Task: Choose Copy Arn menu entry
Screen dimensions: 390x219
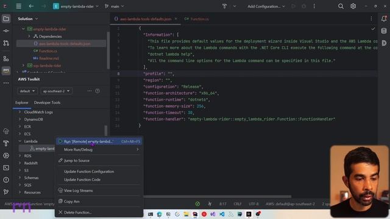Action: (99, 201)
